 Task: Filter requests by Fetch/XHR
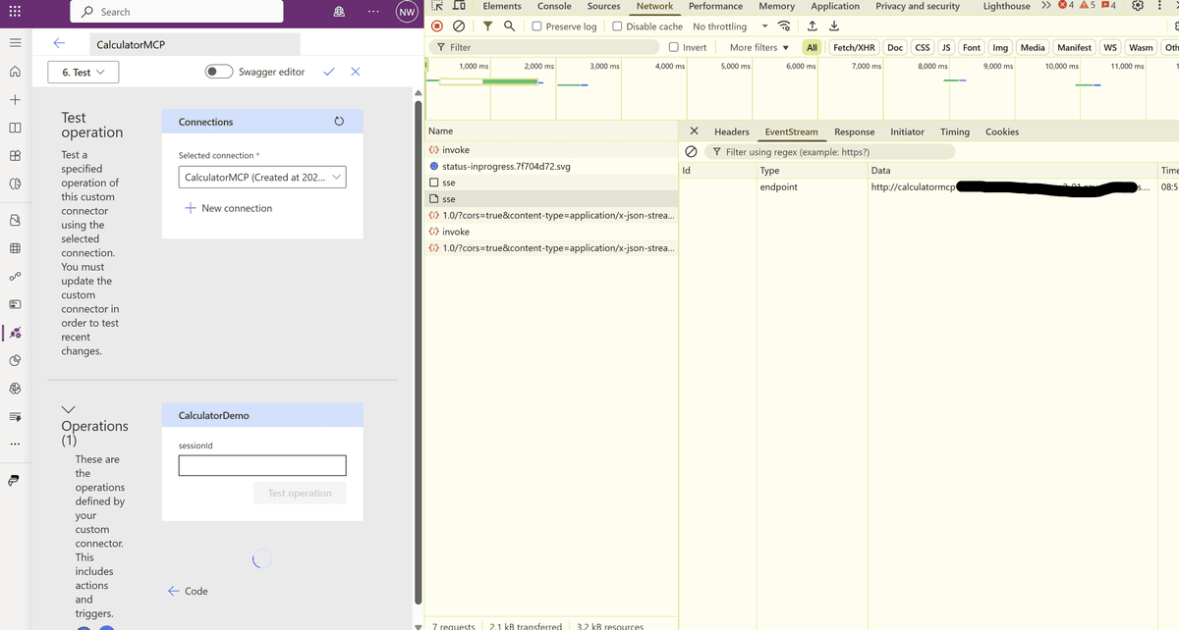coord(854,47)
